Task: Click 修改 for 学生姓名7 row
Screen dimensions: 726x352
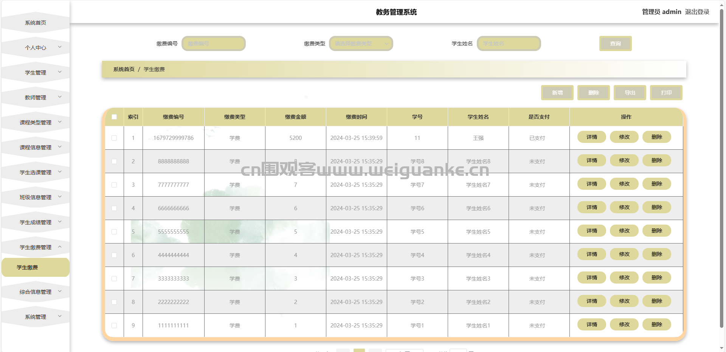Action: 624,184
